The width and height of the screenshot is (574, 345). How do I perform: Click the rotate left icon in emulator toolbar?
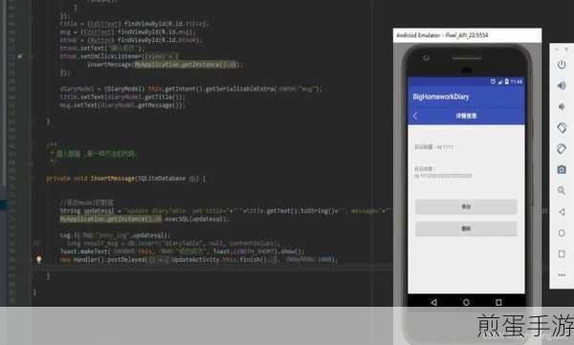click(x=562, y=128)
